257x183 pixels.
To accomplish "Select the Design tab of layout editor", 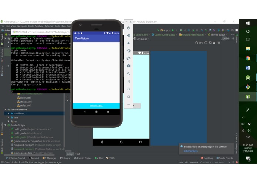I will (70, 154).
